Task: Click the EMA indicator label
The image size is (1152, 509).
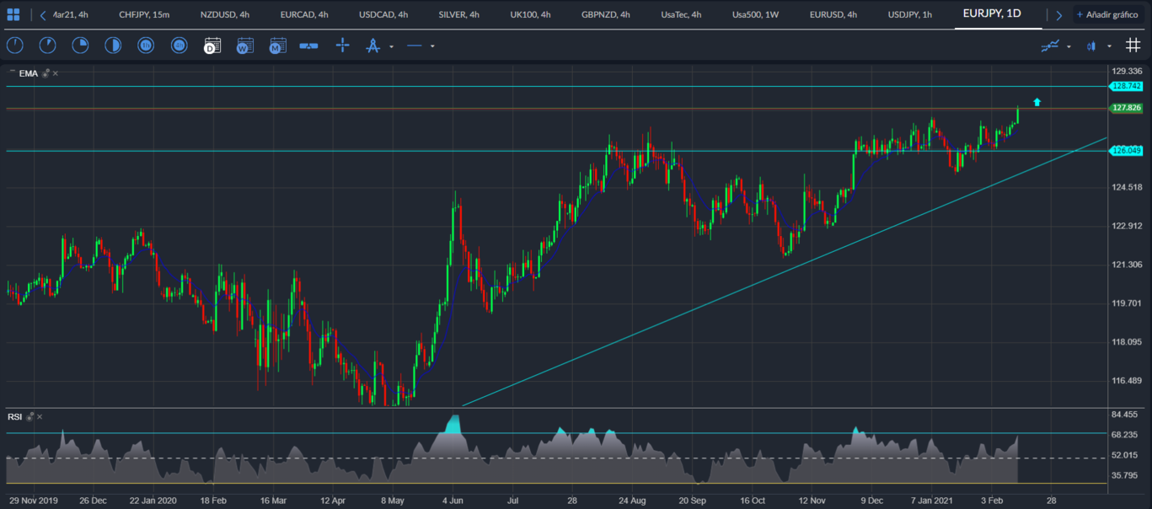Action: click(x=29, y=73)
